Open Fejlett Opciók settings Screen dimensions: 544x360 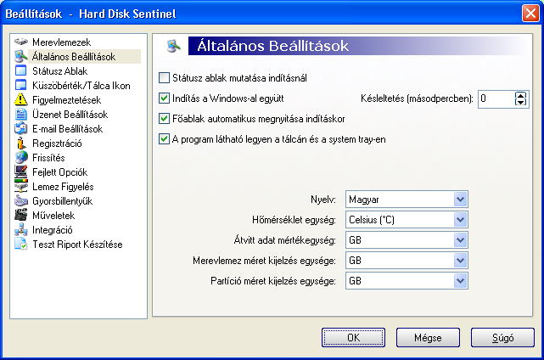59,172
